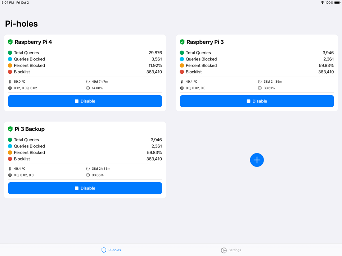This screenshot has width=342, height=256.
Task: Select the 14.08% memory usage text
Action: tap(98, 88)
